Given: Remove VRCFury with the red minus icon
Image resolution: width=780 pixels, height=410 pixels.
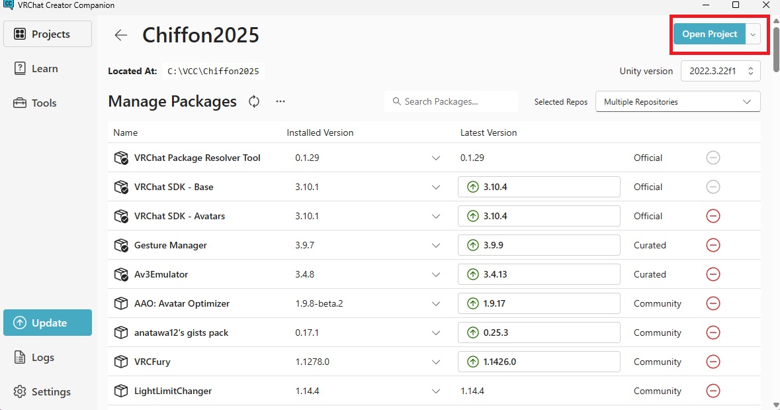Looking at the screenshot, I should (x=713, y=362).
